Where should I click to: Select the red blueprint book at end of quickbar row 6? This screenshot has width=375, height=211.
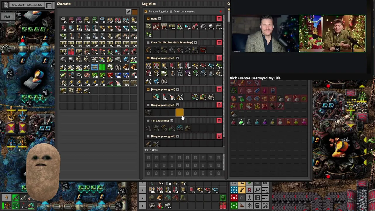(223, 205)
